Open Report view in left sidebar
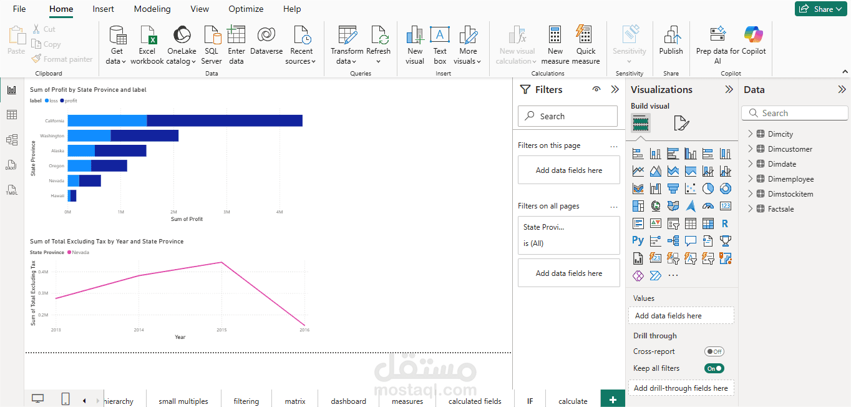This screenshot has height=407, width=851. (x=12, y=90)
